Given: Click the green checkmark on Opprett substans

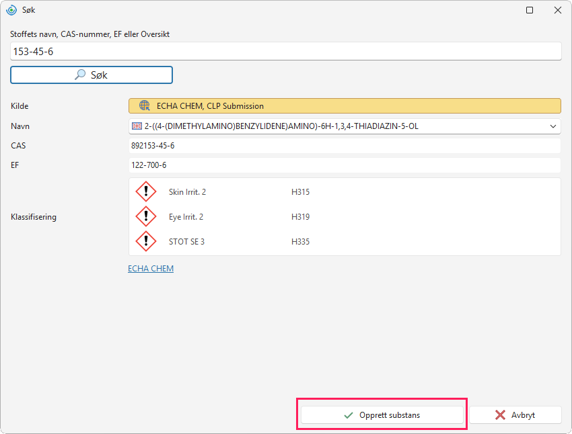Looking at the screenshot, I should pos(349,415).
